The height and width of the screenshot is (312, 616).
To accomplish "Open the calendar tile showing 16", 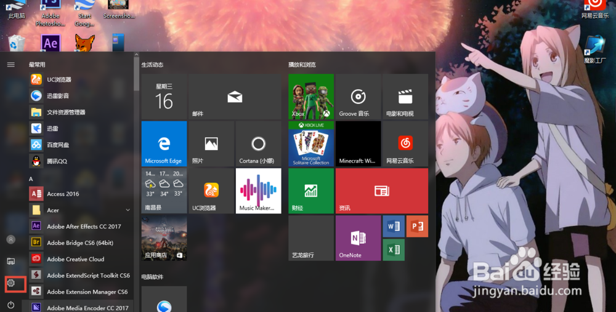I will 164,97.
